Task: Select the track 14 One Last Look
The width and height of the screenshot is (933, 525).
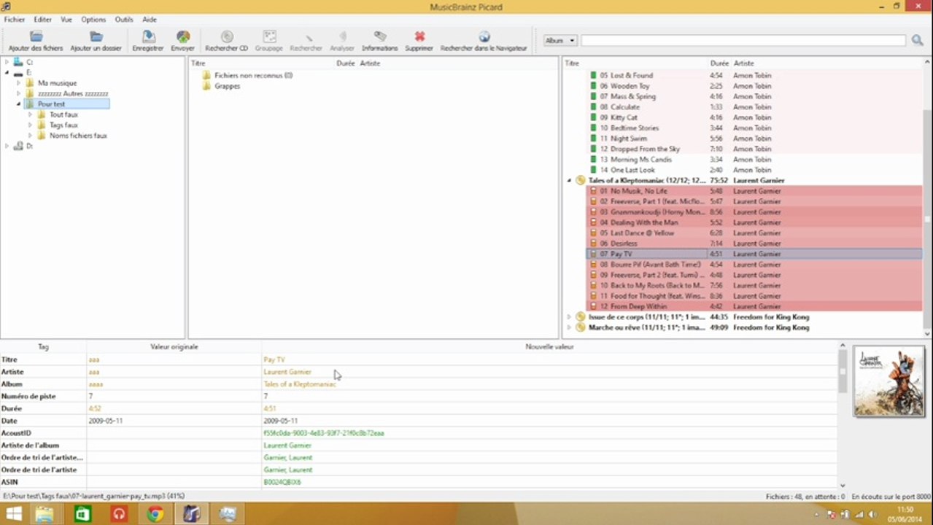Action: pyautogui.click(x=754, y=170)
